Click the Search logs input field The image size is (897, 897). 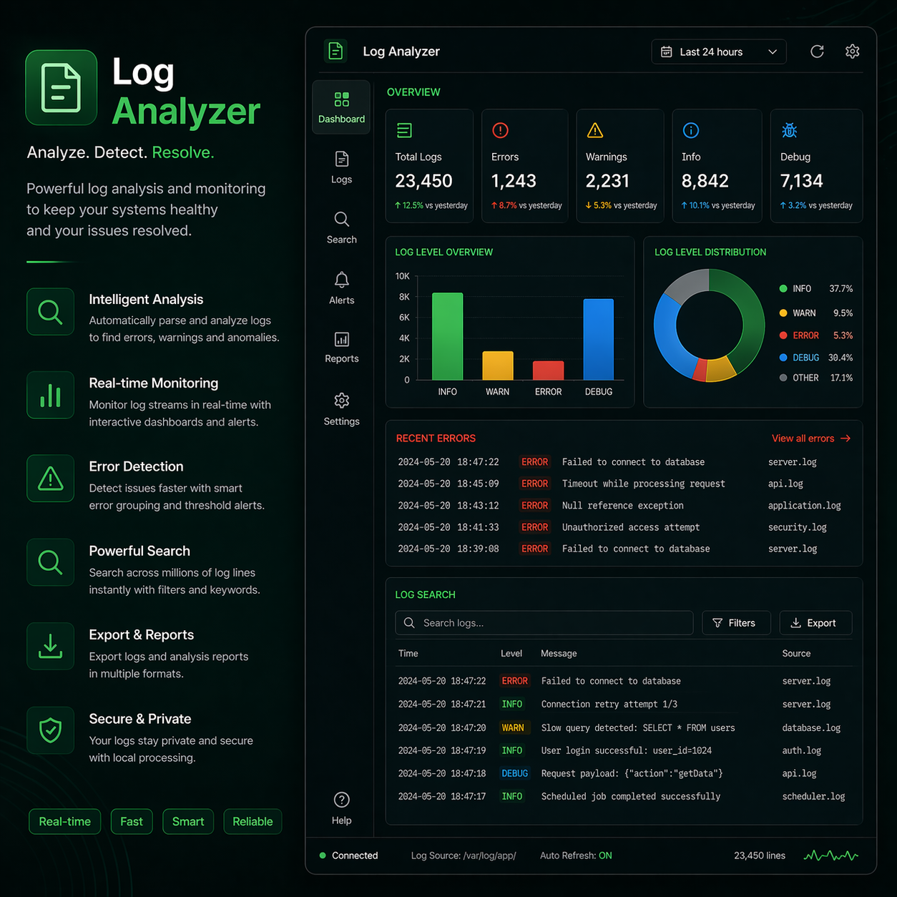[x=544, y=622]
